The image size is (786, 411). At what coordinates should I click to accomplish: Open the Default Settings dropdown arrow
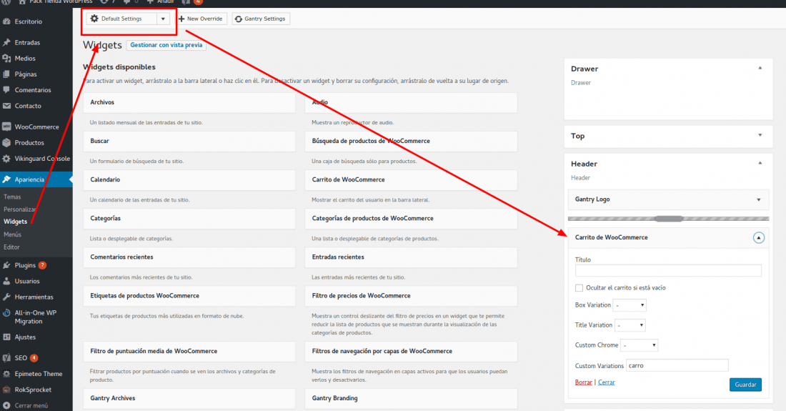coord(163,19)
